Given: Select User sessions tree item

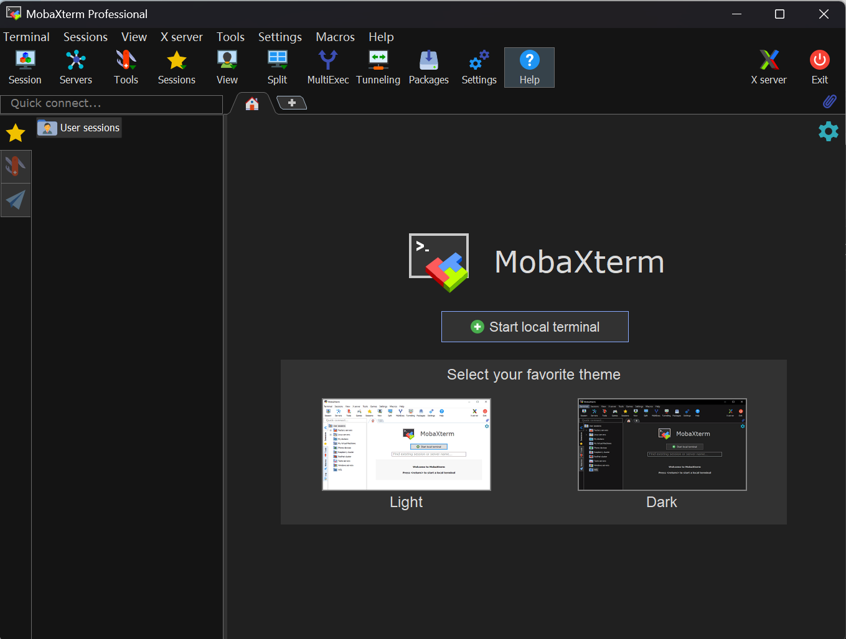Looking at the screenshot, I should point(79,128).
